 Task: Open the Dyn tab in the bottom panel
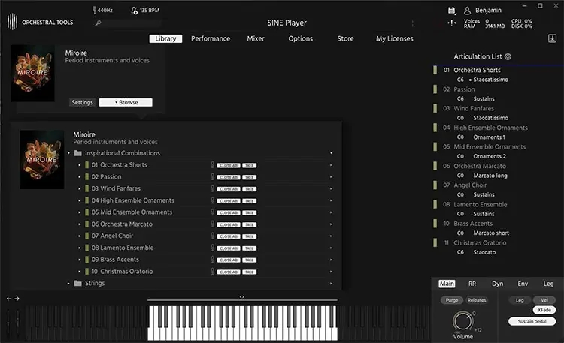498,284
